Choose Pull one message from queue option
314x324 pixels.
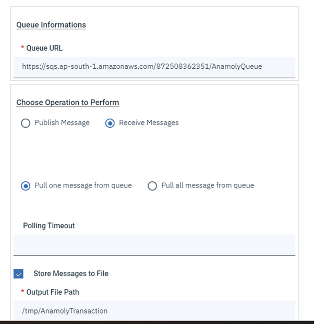coord(25,186)
